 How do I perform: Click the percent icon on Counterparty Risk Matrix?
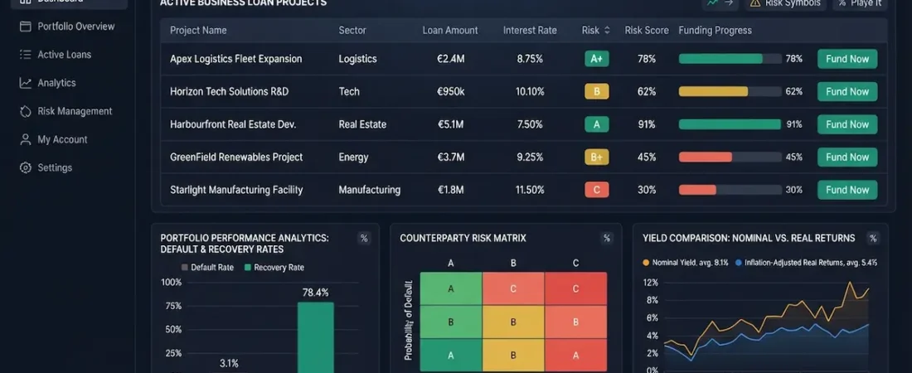click(x=607, y=238)
